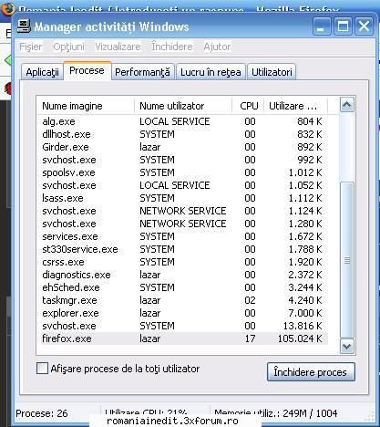Click the Firefox logo in the background window

(x=7, y=8)
